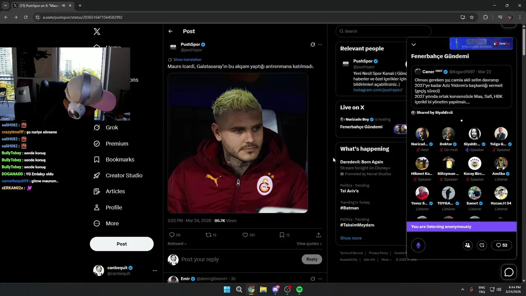Open listener Anelka's avatar in space
This screenshot has height=296, width=526.
(501, 164)
